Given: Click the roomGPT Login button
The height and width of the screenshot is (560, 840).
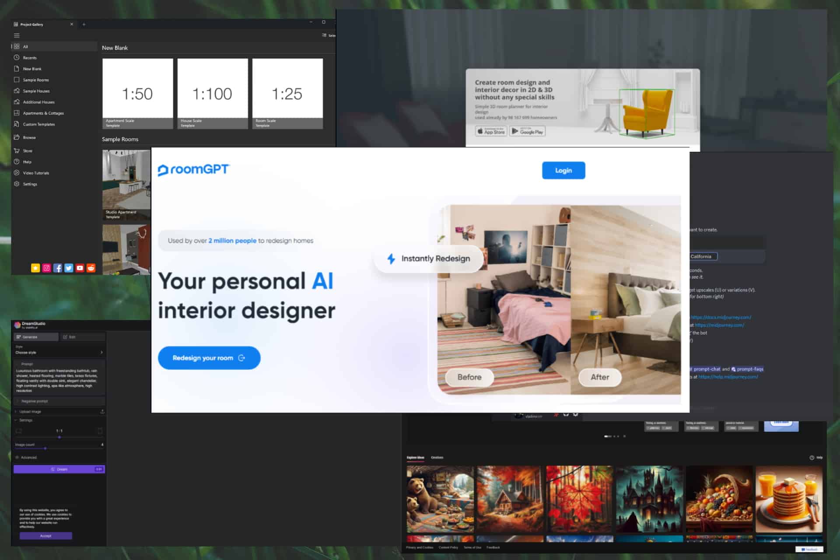Looking at the screenshot, I should pyautogui.click(x=563, y=171).
